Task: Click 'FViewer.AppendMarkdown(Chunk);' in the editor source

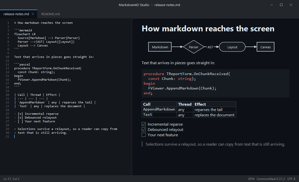Action: [x=44, y=80]
